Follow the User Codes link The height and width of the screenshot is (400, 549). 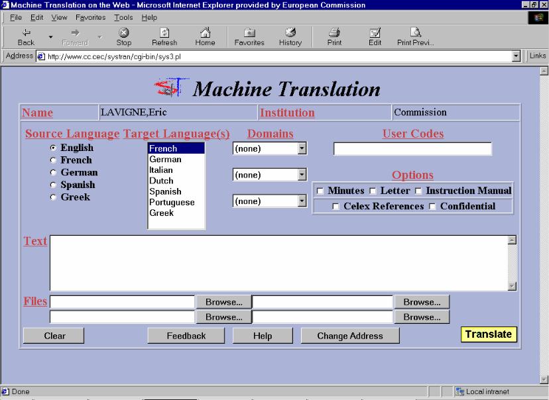pos(413,134)
